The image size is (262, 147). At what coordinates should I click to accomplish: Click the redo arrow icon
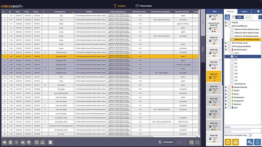197,142
